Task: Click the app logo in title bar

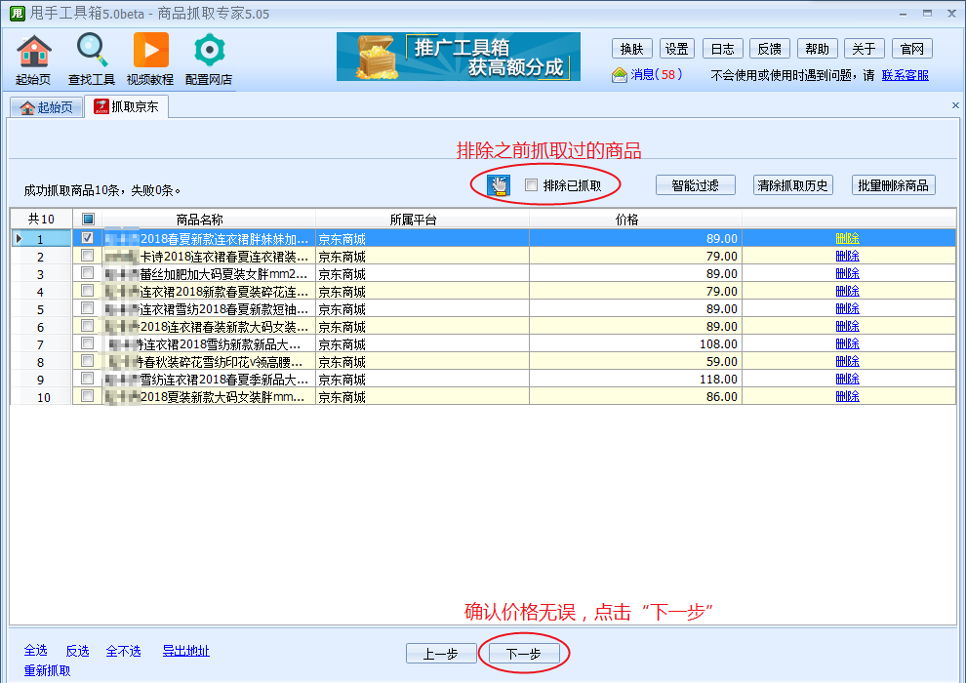Action: (18, 13)
